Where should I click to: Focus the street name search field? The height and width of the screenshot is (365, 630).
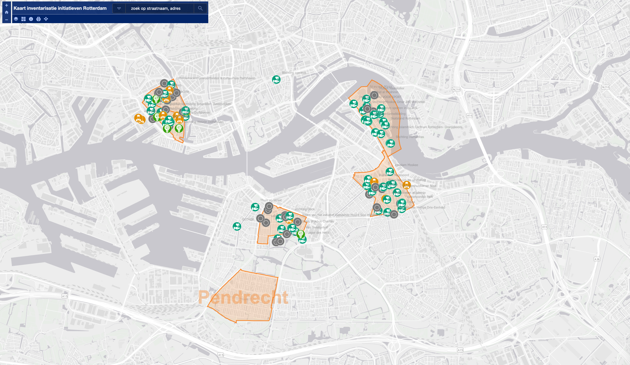click(159, 8)
